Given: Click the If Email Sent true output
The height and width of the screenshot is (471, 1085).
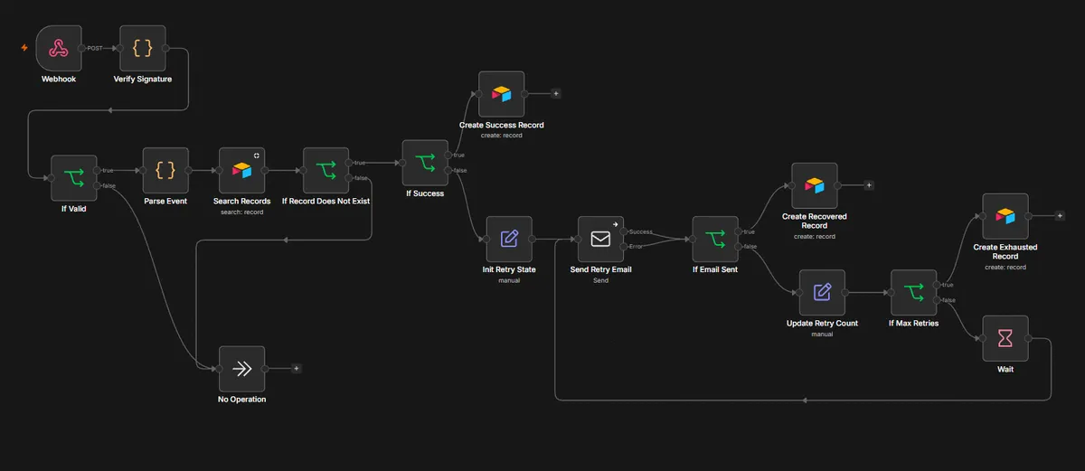Looking at the screenshot, I should point(739,231).
